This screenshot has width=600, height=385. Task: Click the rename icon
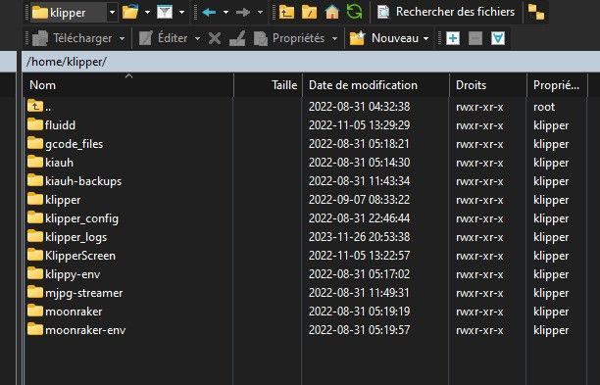click(237, 38)
